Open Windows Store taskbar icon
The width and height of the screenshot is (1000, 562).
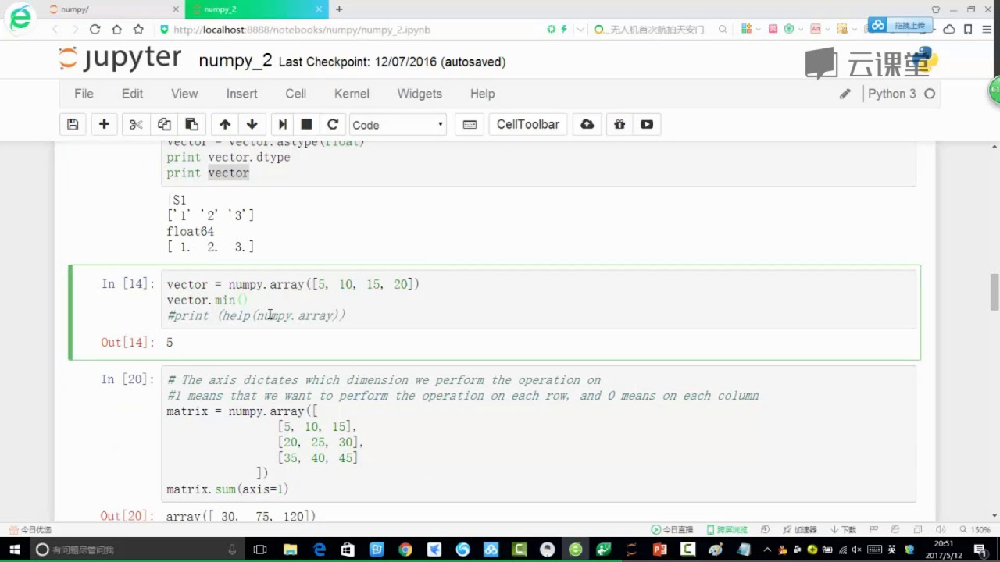[348, 550]
